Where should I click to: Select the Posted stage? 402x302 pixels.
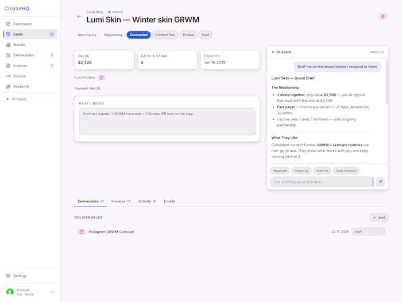tap(188, 35)
